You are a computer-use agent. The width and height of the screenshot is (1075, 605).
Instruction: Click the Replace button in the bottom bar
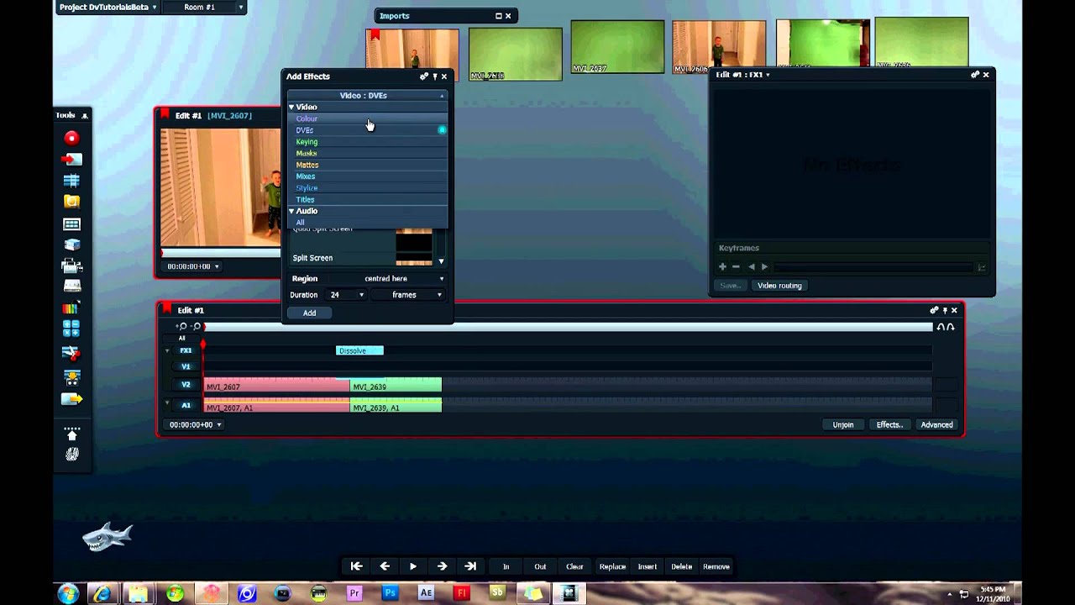pos(612,566)
